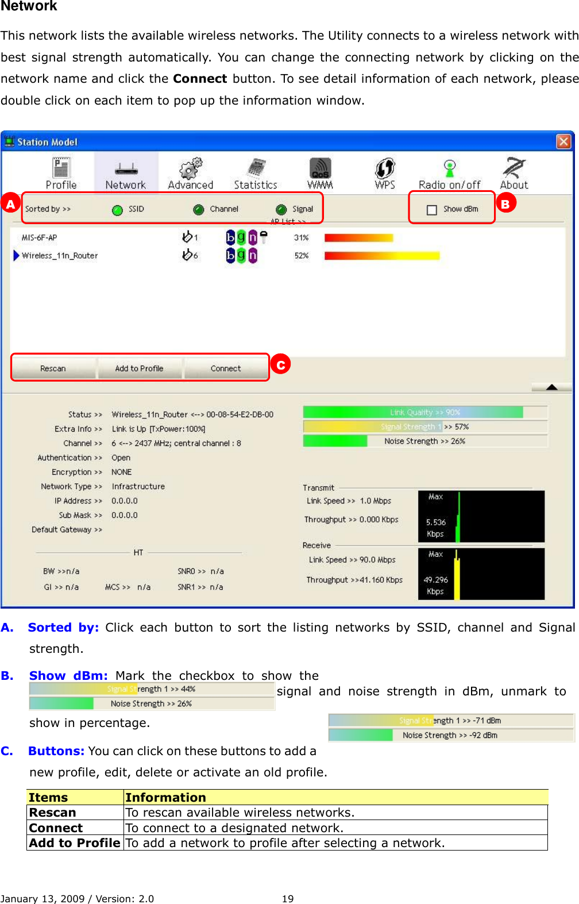The image size is (579, 904).
Task: Enable the Show dBm checkbox
Action: tap(432, 210)
